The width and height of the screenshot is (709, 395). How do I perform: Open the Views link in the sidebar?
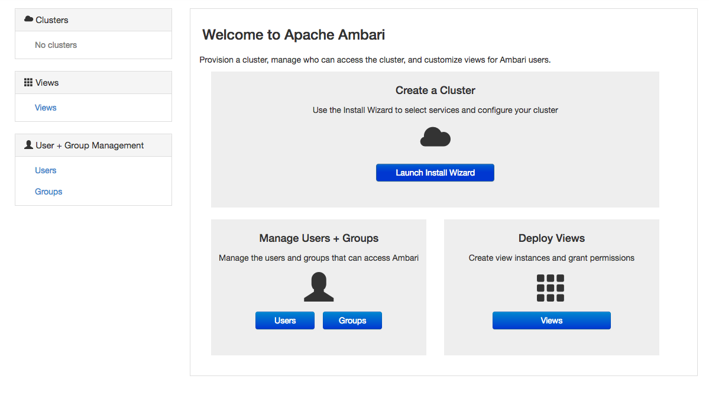point(46,108)
